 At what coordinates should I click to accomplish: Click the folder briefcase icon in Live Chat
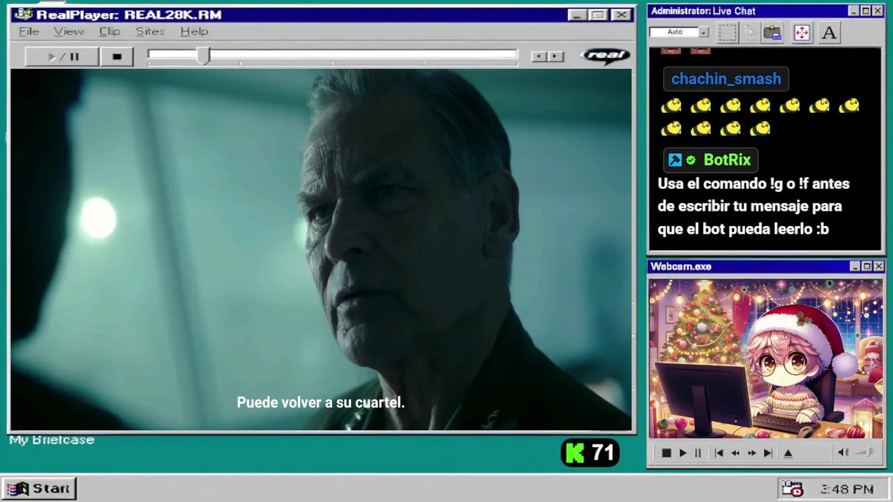click(x=772, y=33)
